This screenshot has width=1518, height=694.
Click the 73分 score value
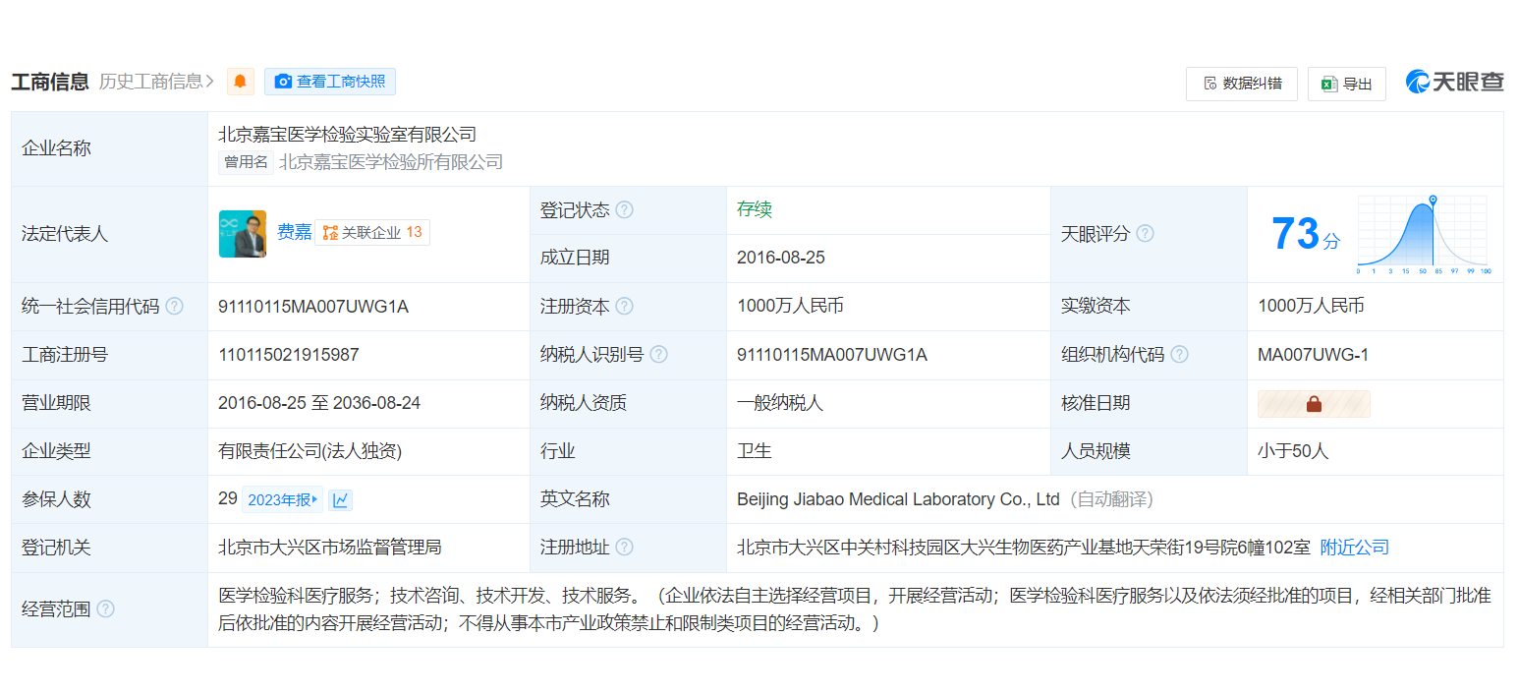click(x=1306, y=234)
